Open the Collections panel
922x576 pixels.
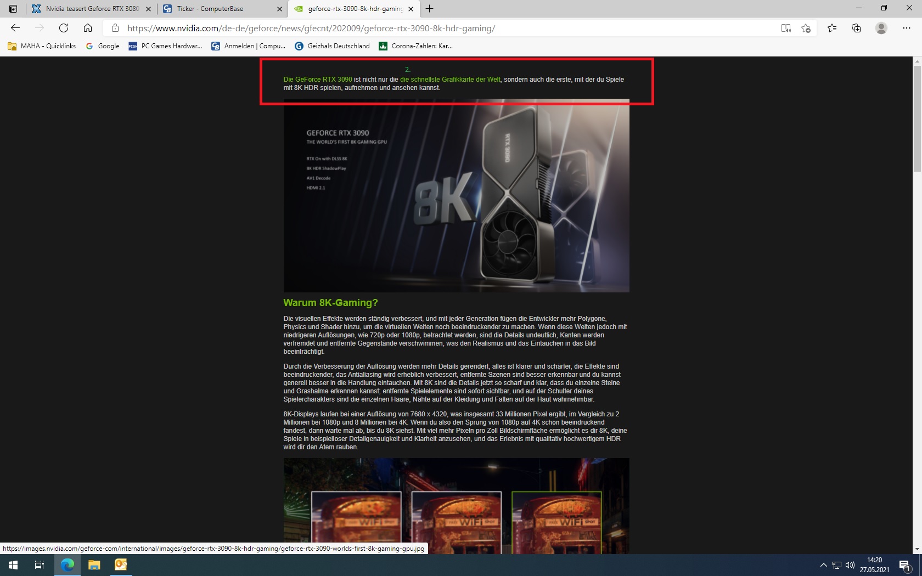[856, 28]
